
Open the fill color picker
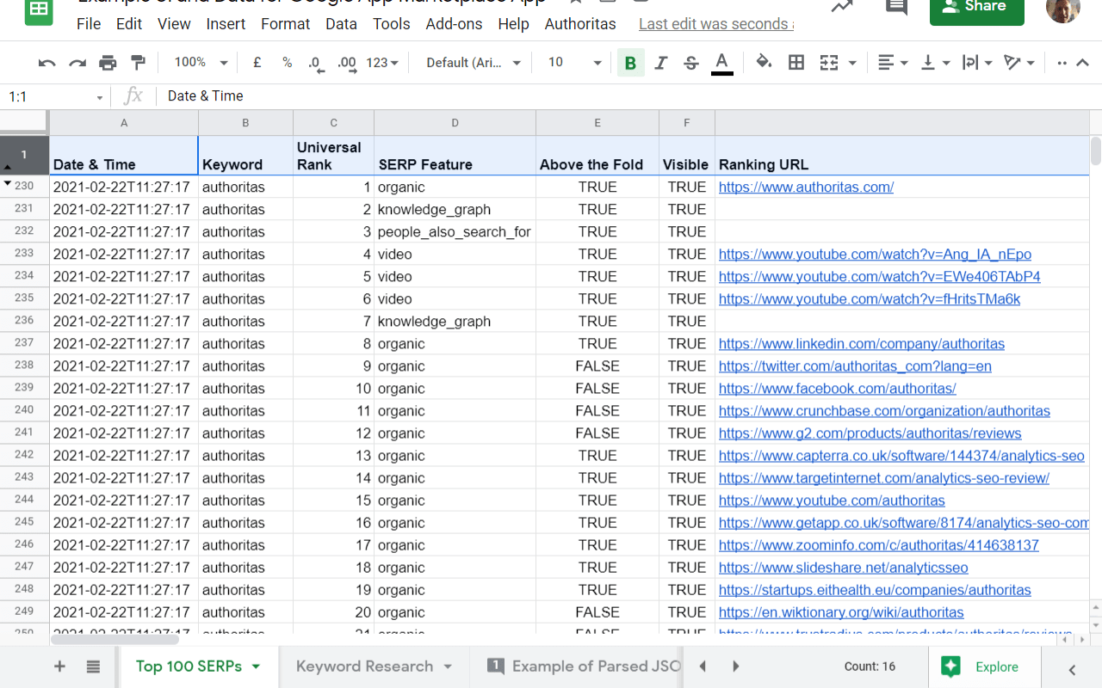click(764, 63)
